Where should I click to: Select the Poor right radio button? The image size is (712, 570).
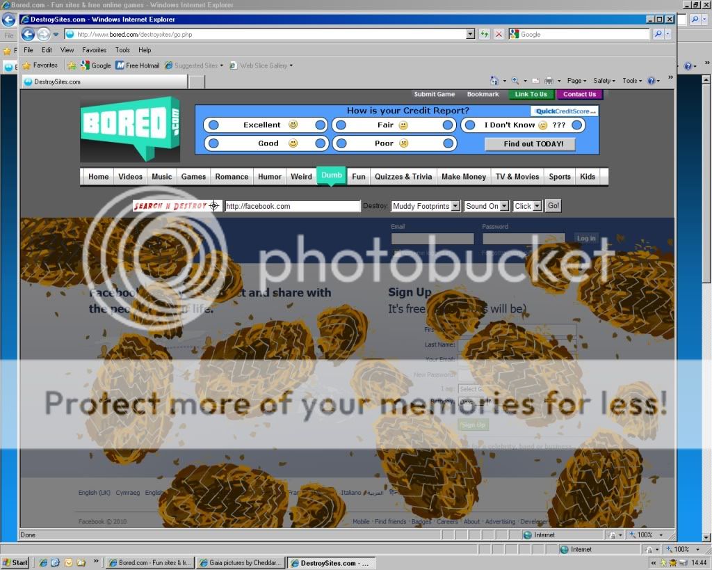(x=448, y=143)
